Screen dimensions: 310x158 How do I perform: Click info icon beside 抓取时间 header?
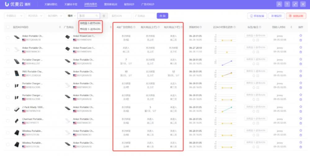point(201,27)
